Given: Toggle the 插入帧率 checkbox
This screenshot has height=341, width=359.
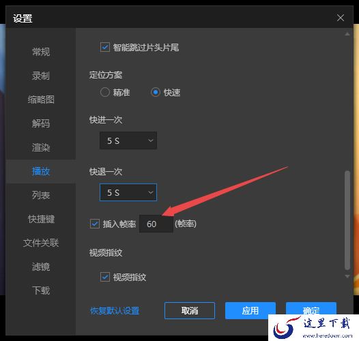Looking at the screenshot, I should click(x=95, y=224).
